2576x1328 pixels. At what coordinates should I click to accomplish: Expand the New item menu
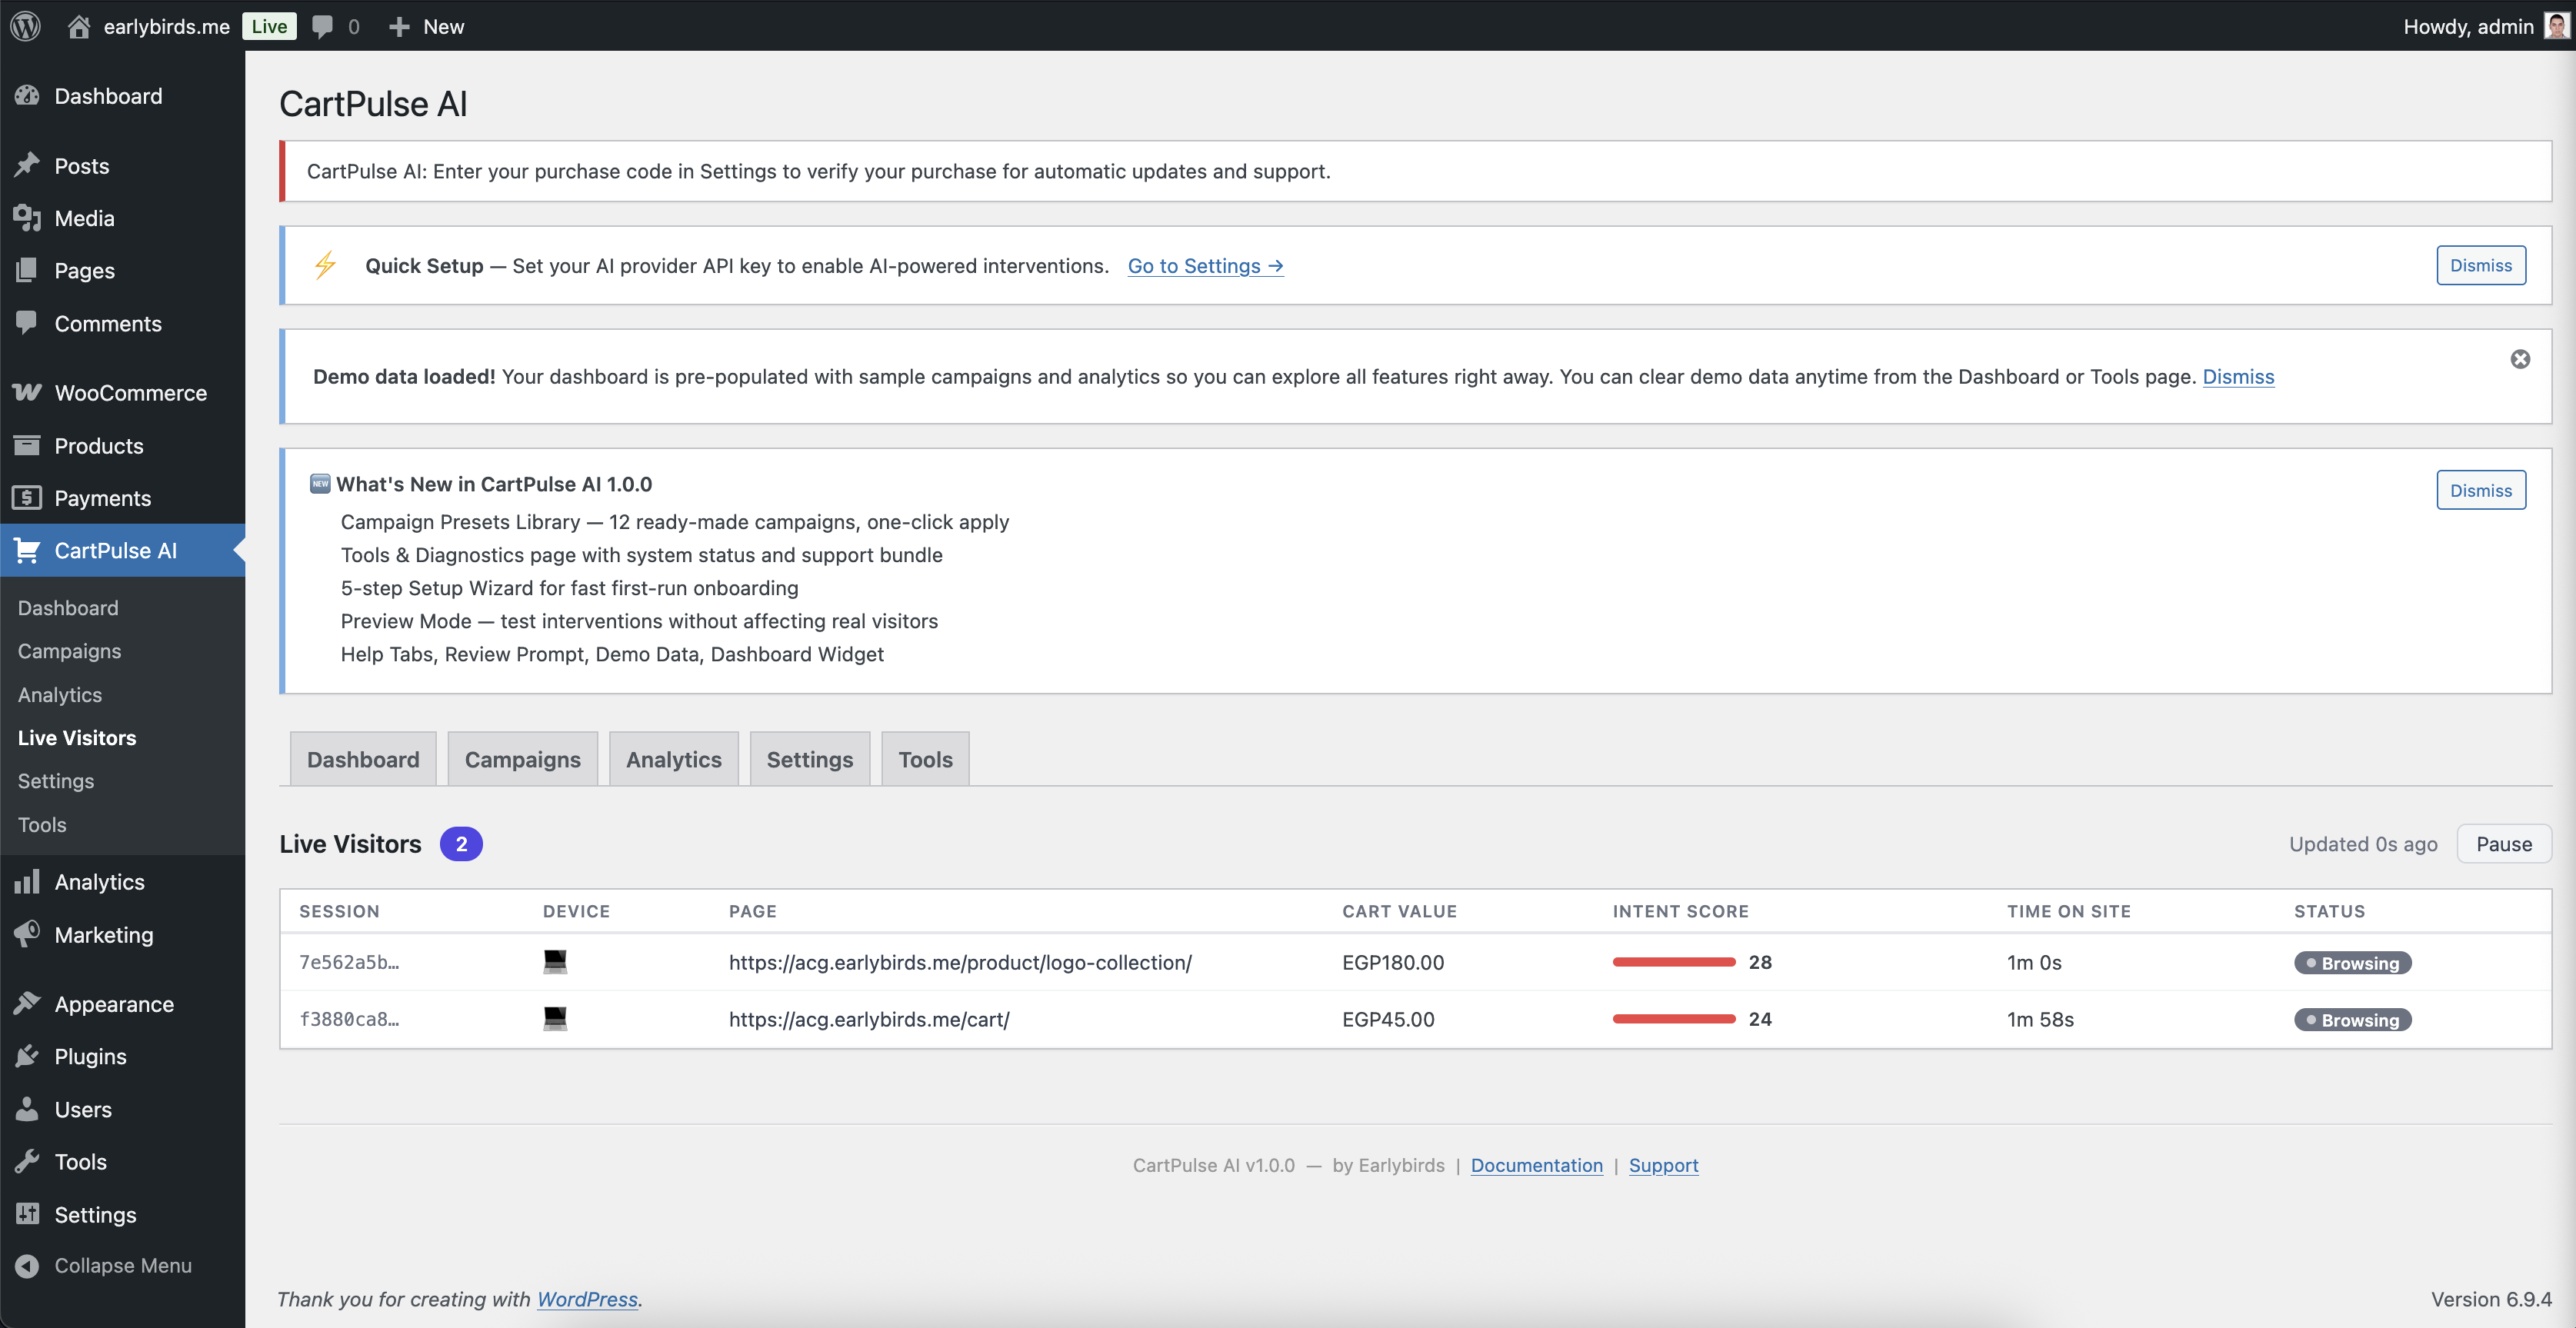pos(426,26)
